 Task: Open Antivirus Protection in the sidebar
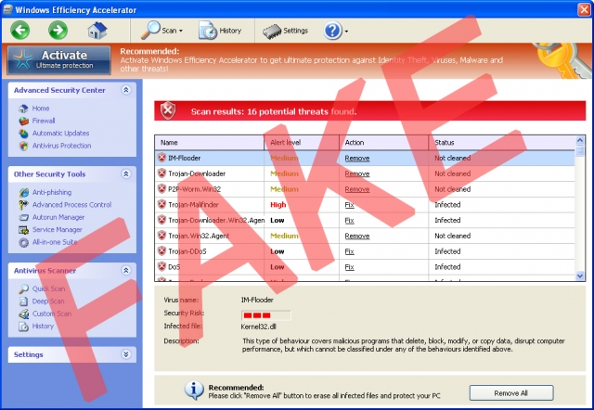(62, 146)
